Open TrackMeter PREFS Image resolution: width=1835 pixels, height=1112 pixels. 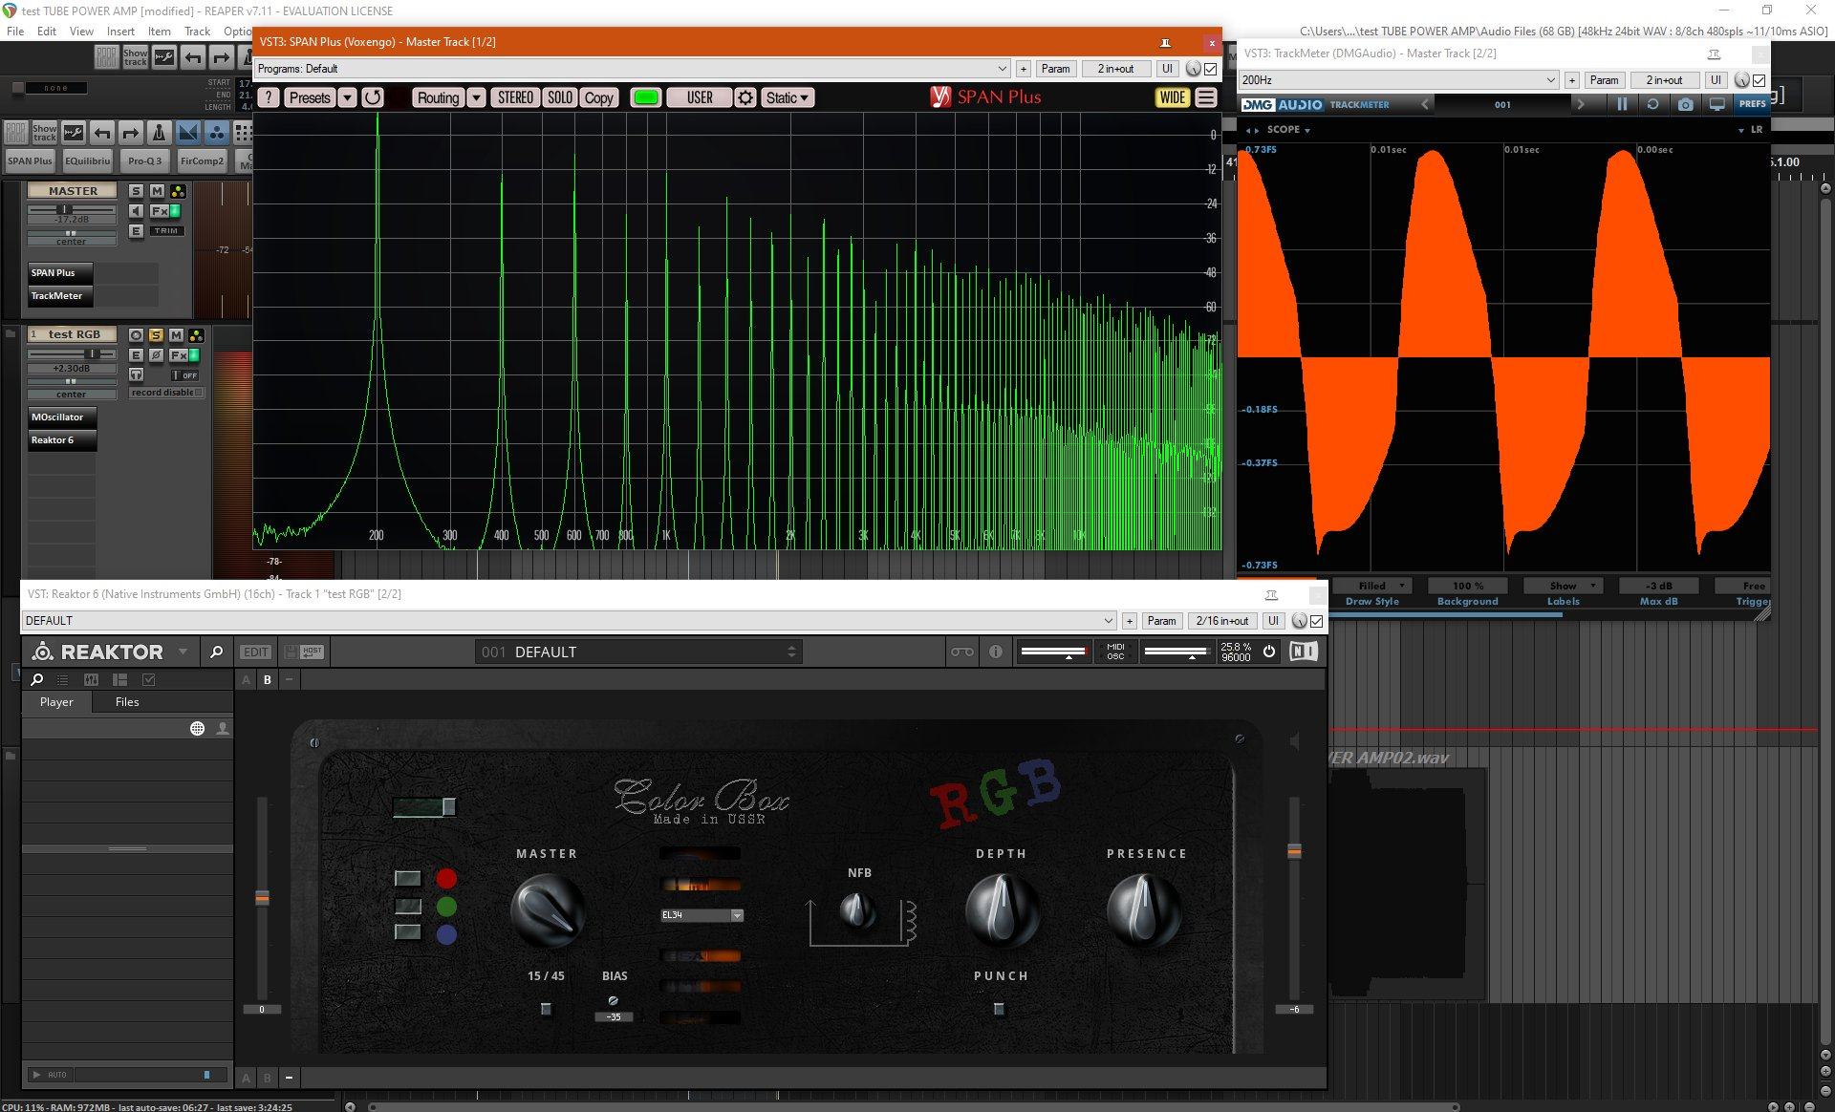click(x=1752, y=104)
